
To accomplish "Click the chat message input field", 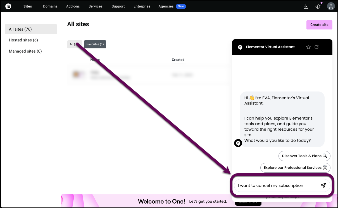I will coord(275,185).
